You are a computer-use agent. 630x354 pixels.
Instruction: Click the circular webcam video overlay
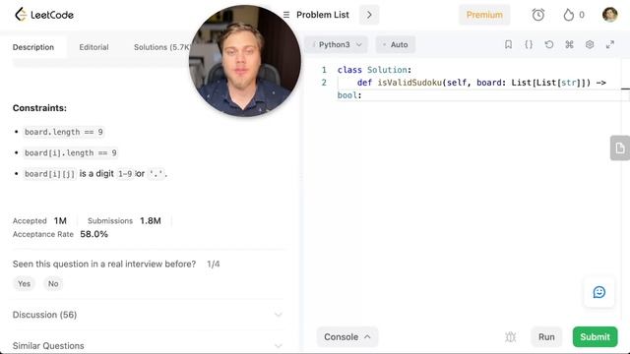[245, 61]
